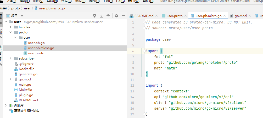Click the Makefile M icon in tree
Screen dimensions: 263x118
coord(16,90)
